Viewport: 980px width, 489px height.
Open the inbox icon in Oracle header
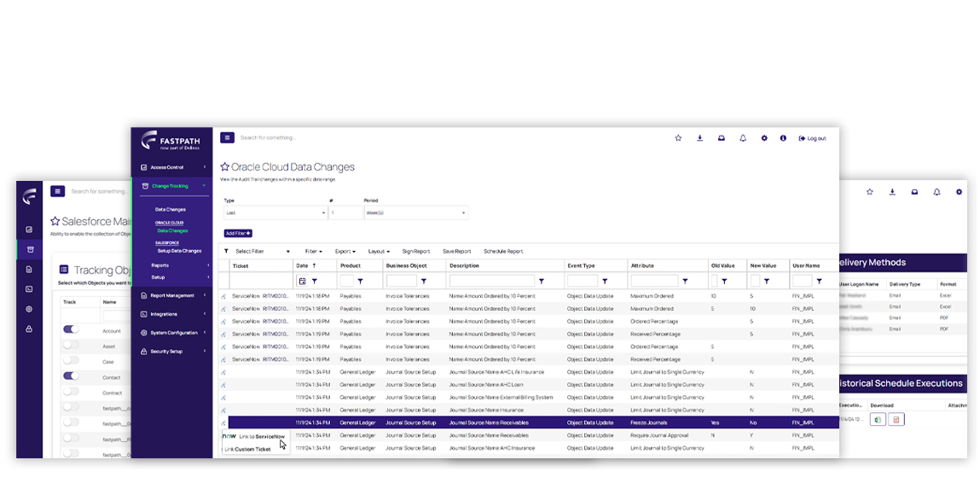pos(722,138)
